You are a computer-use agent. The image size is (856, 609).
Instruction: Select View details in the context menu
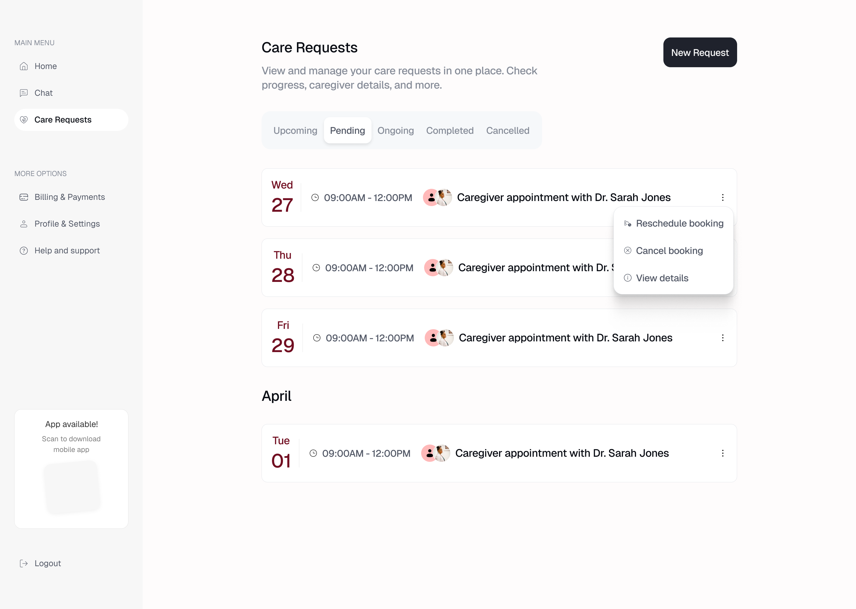662,278
